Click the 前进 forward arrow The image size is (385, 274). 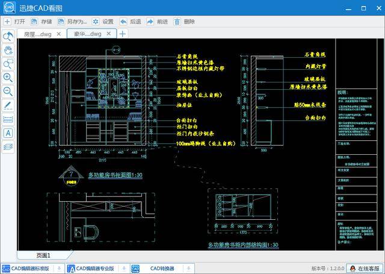150,22
